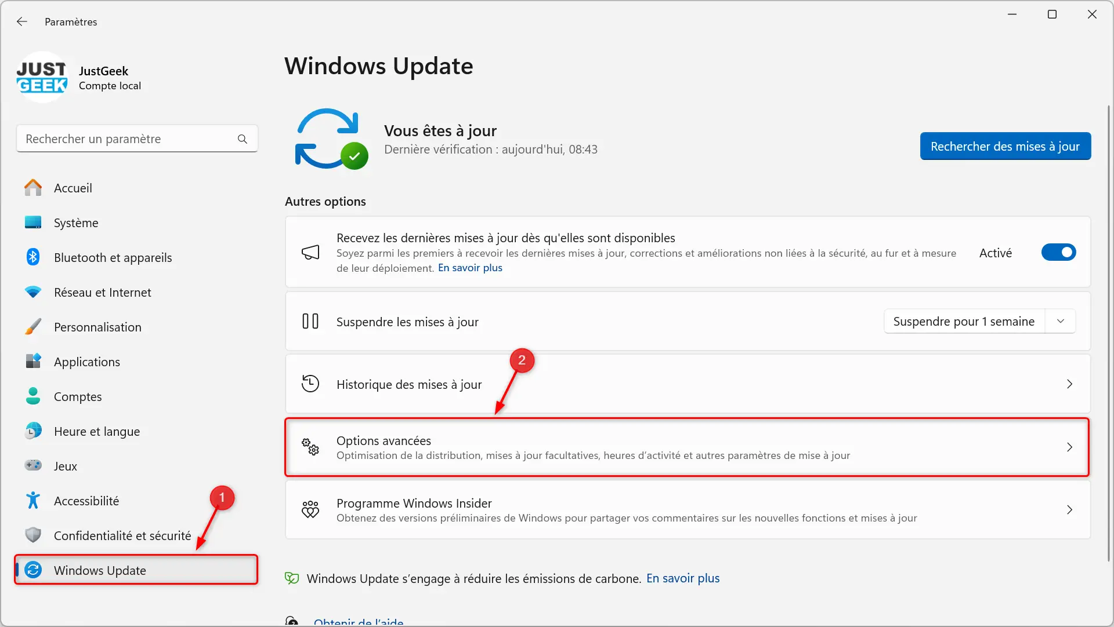Click En savoir plus link about carbon emissions
The width and height of the screenshot is (1114, 627).
coord(683,578)
